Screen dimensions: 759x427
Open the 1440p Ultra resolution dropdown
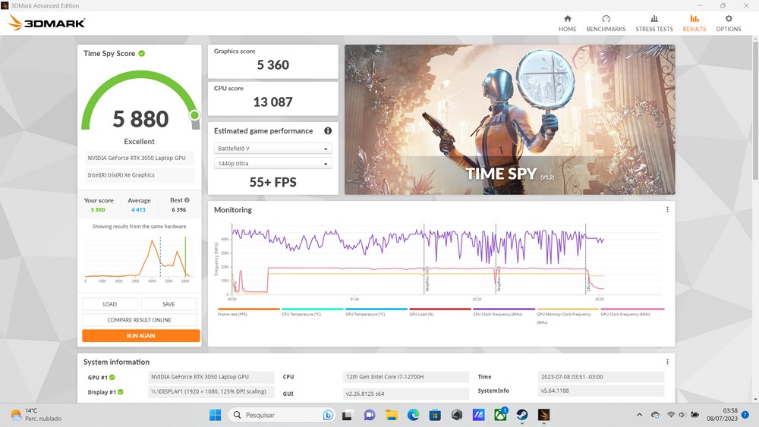pos(273,164)
